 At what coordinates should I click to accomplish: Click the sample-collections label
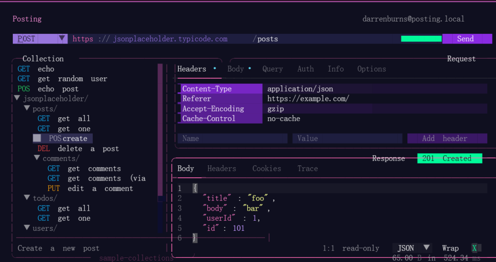pyautogui.click(x=136, y=258)
